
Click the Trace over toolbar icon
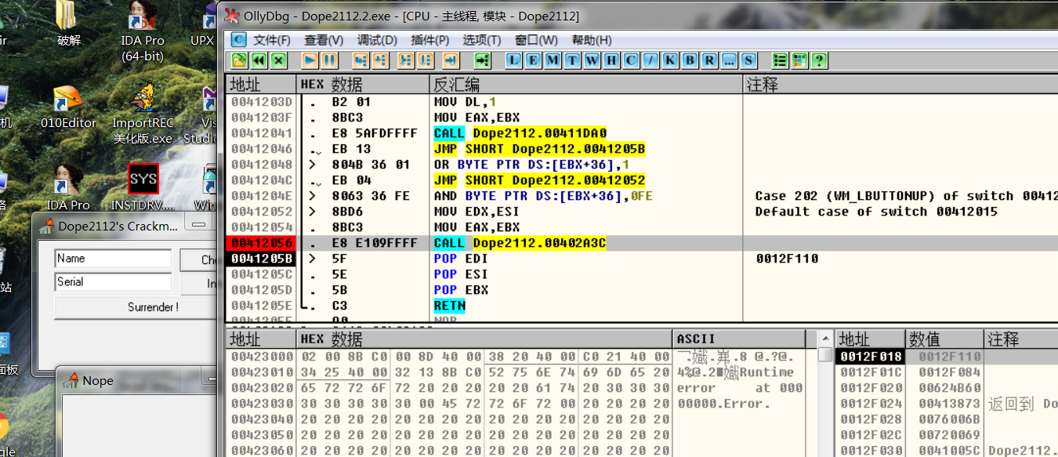pyautogui.click(x=426, y=60)
